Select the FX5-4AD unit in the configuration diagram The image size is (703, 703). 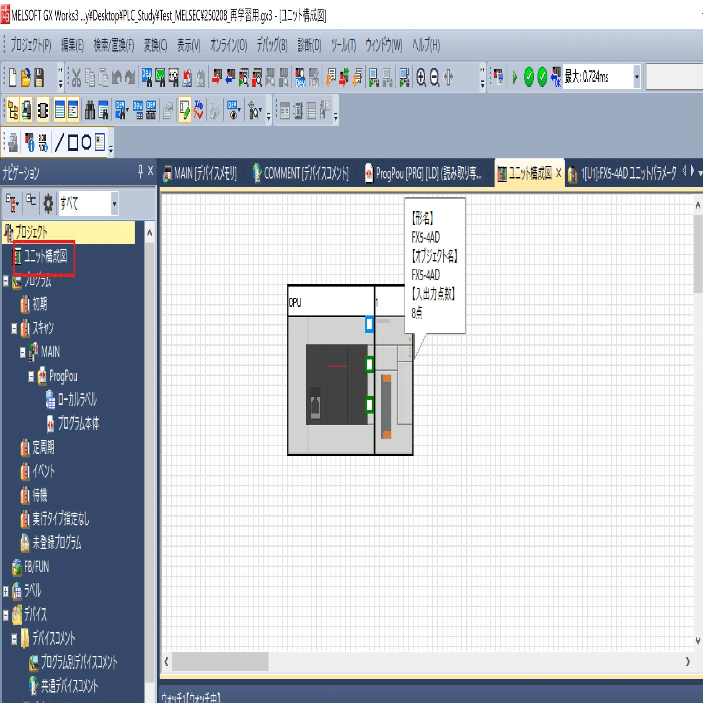click(394, 402)
